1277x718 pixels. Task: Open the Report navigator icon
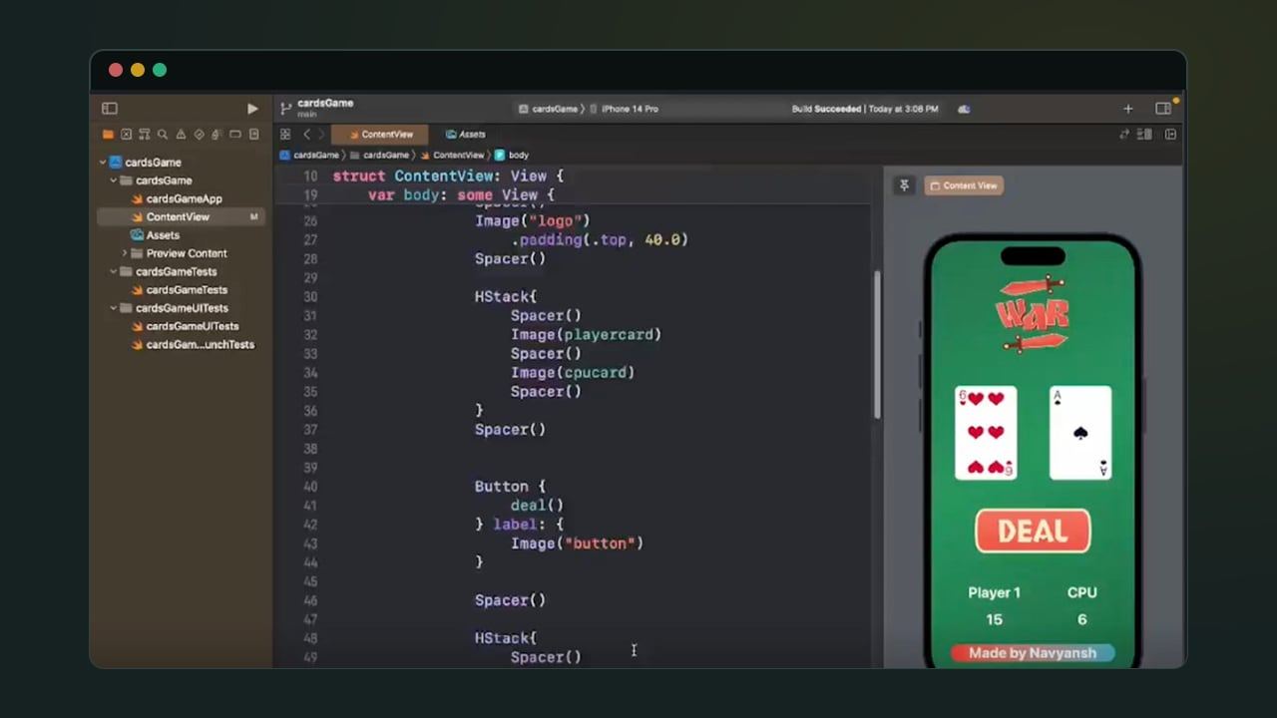254,135
